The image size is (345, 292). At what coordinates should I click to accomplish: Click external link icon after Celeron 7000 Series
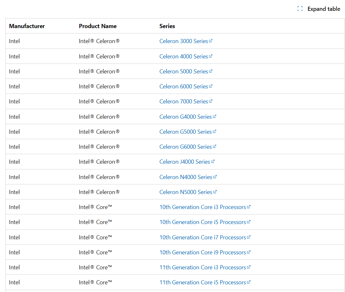point(211,101)
